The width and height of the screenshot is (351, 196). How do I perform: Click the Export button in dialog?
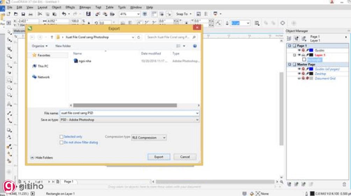click(x=159, y=157)
